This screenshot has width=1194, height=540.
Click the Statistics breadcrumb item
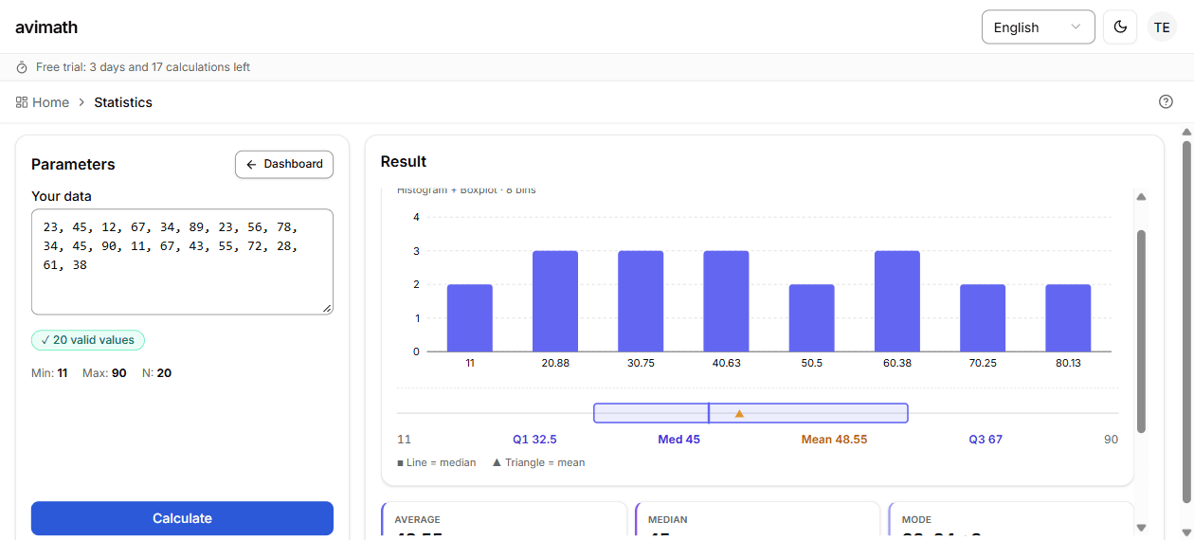[x=123, y=102]
